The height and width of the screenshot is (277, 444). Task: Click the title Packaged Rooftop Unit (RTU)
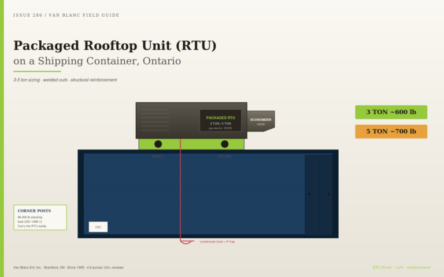[115, 46]
